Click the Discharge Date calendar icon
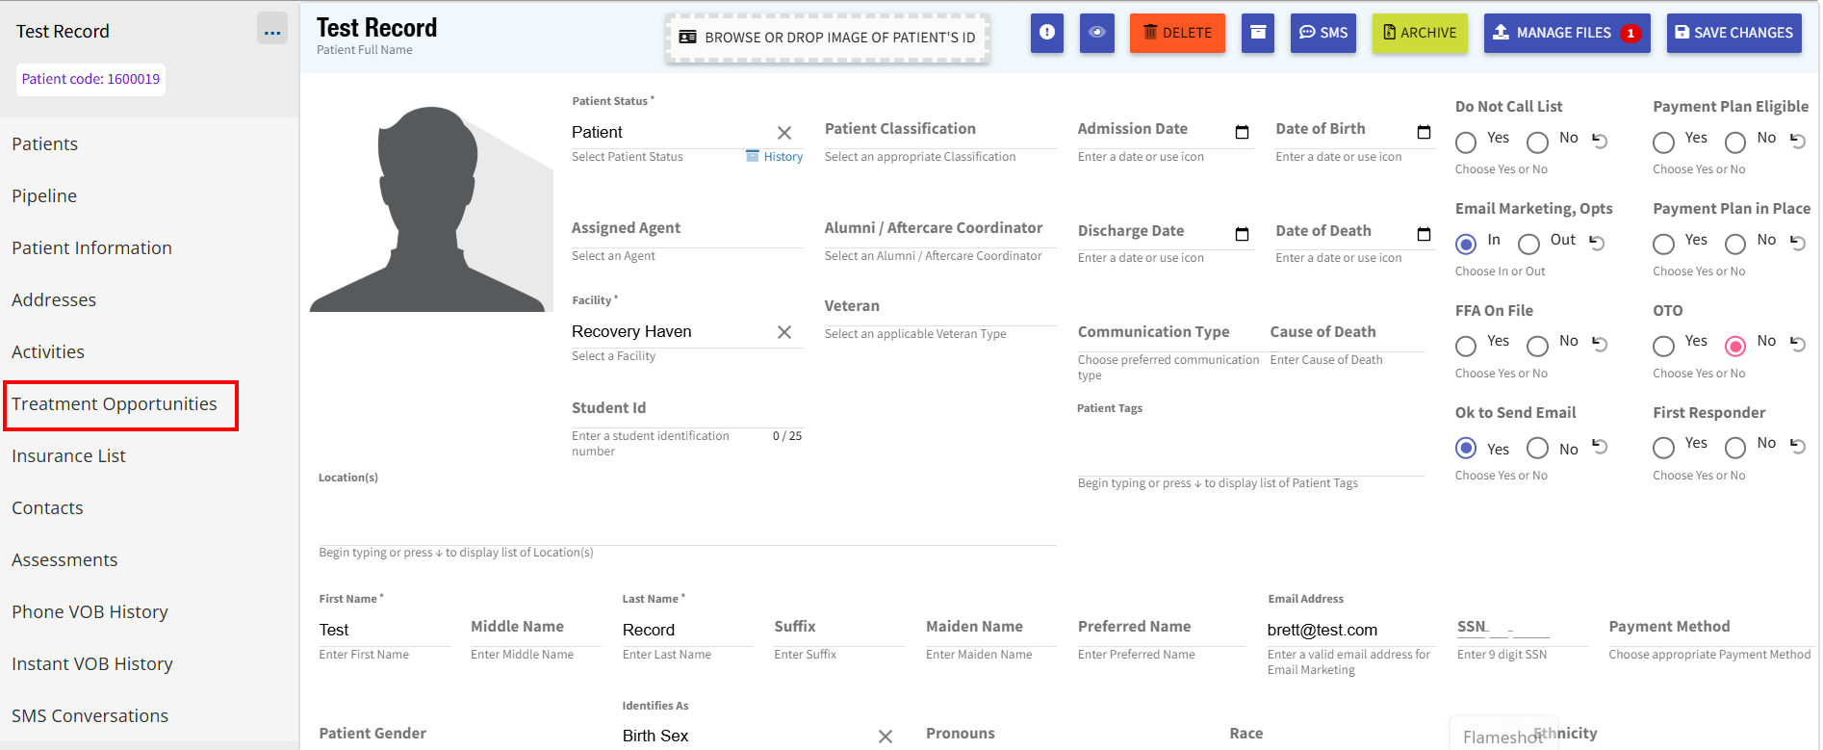The image size is (1823, 750). (1242, 234)
